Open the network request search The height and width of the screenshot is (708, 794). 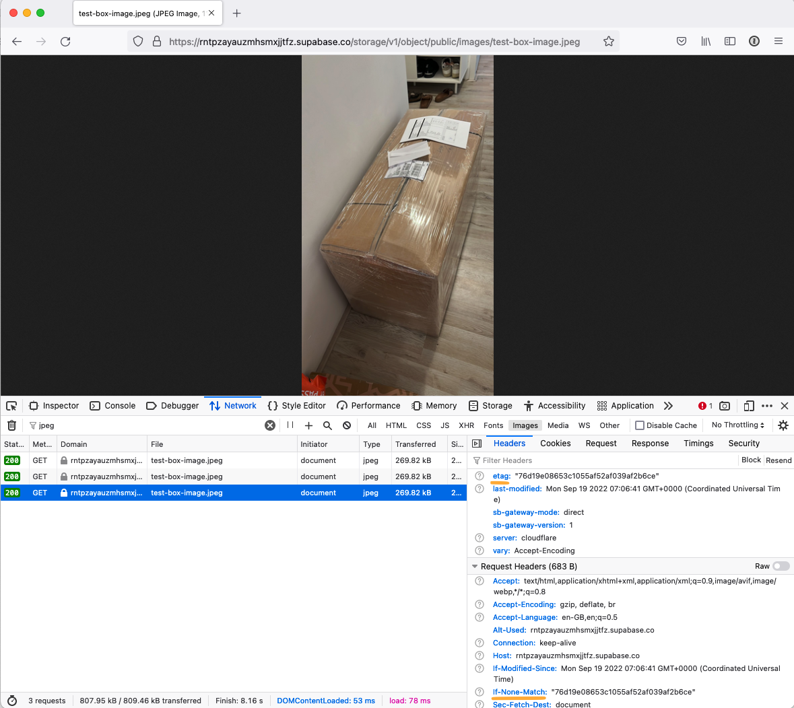(327, 425)
